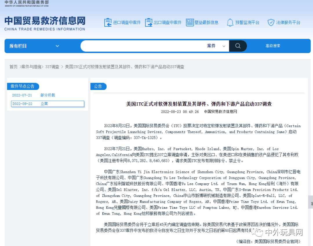The image size is (313, 246).
Task: Click the 案件节点公告 panel tab
Action: pos(23,86)
